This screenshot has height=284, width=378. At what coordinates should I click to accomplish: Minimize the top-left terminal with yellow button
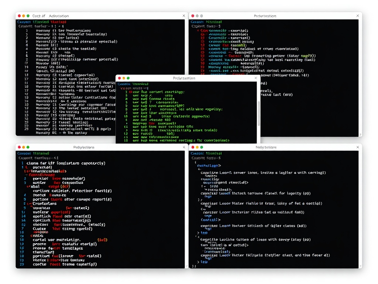click(x=24, y=16)
